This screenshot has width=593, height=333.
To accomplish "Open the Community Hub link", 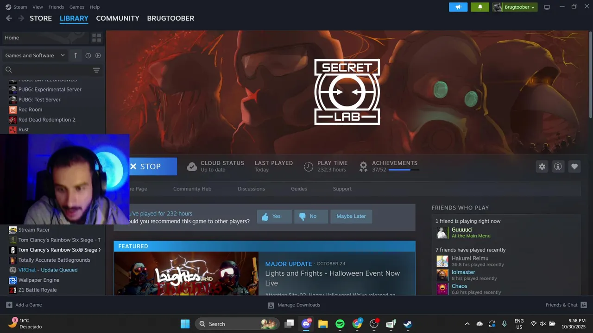I will pos(192,189).
